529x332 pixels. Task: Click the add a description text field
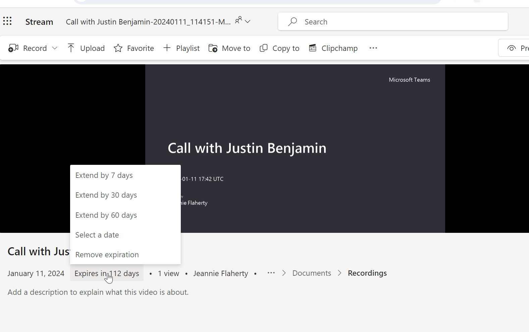tap(98, 292)
